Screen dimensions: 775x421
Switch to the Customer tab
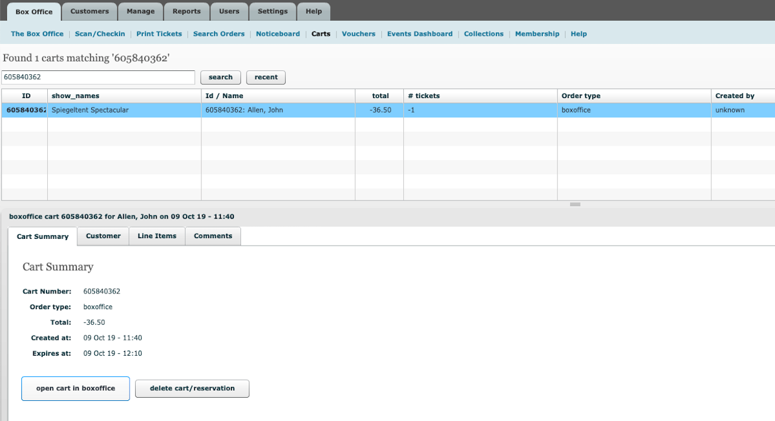[x=103, y=236]
